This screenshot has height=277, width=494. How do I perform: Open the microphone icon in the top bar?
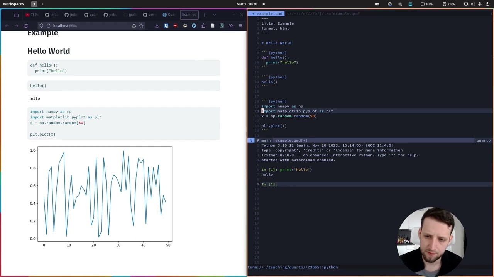point(480,4)
